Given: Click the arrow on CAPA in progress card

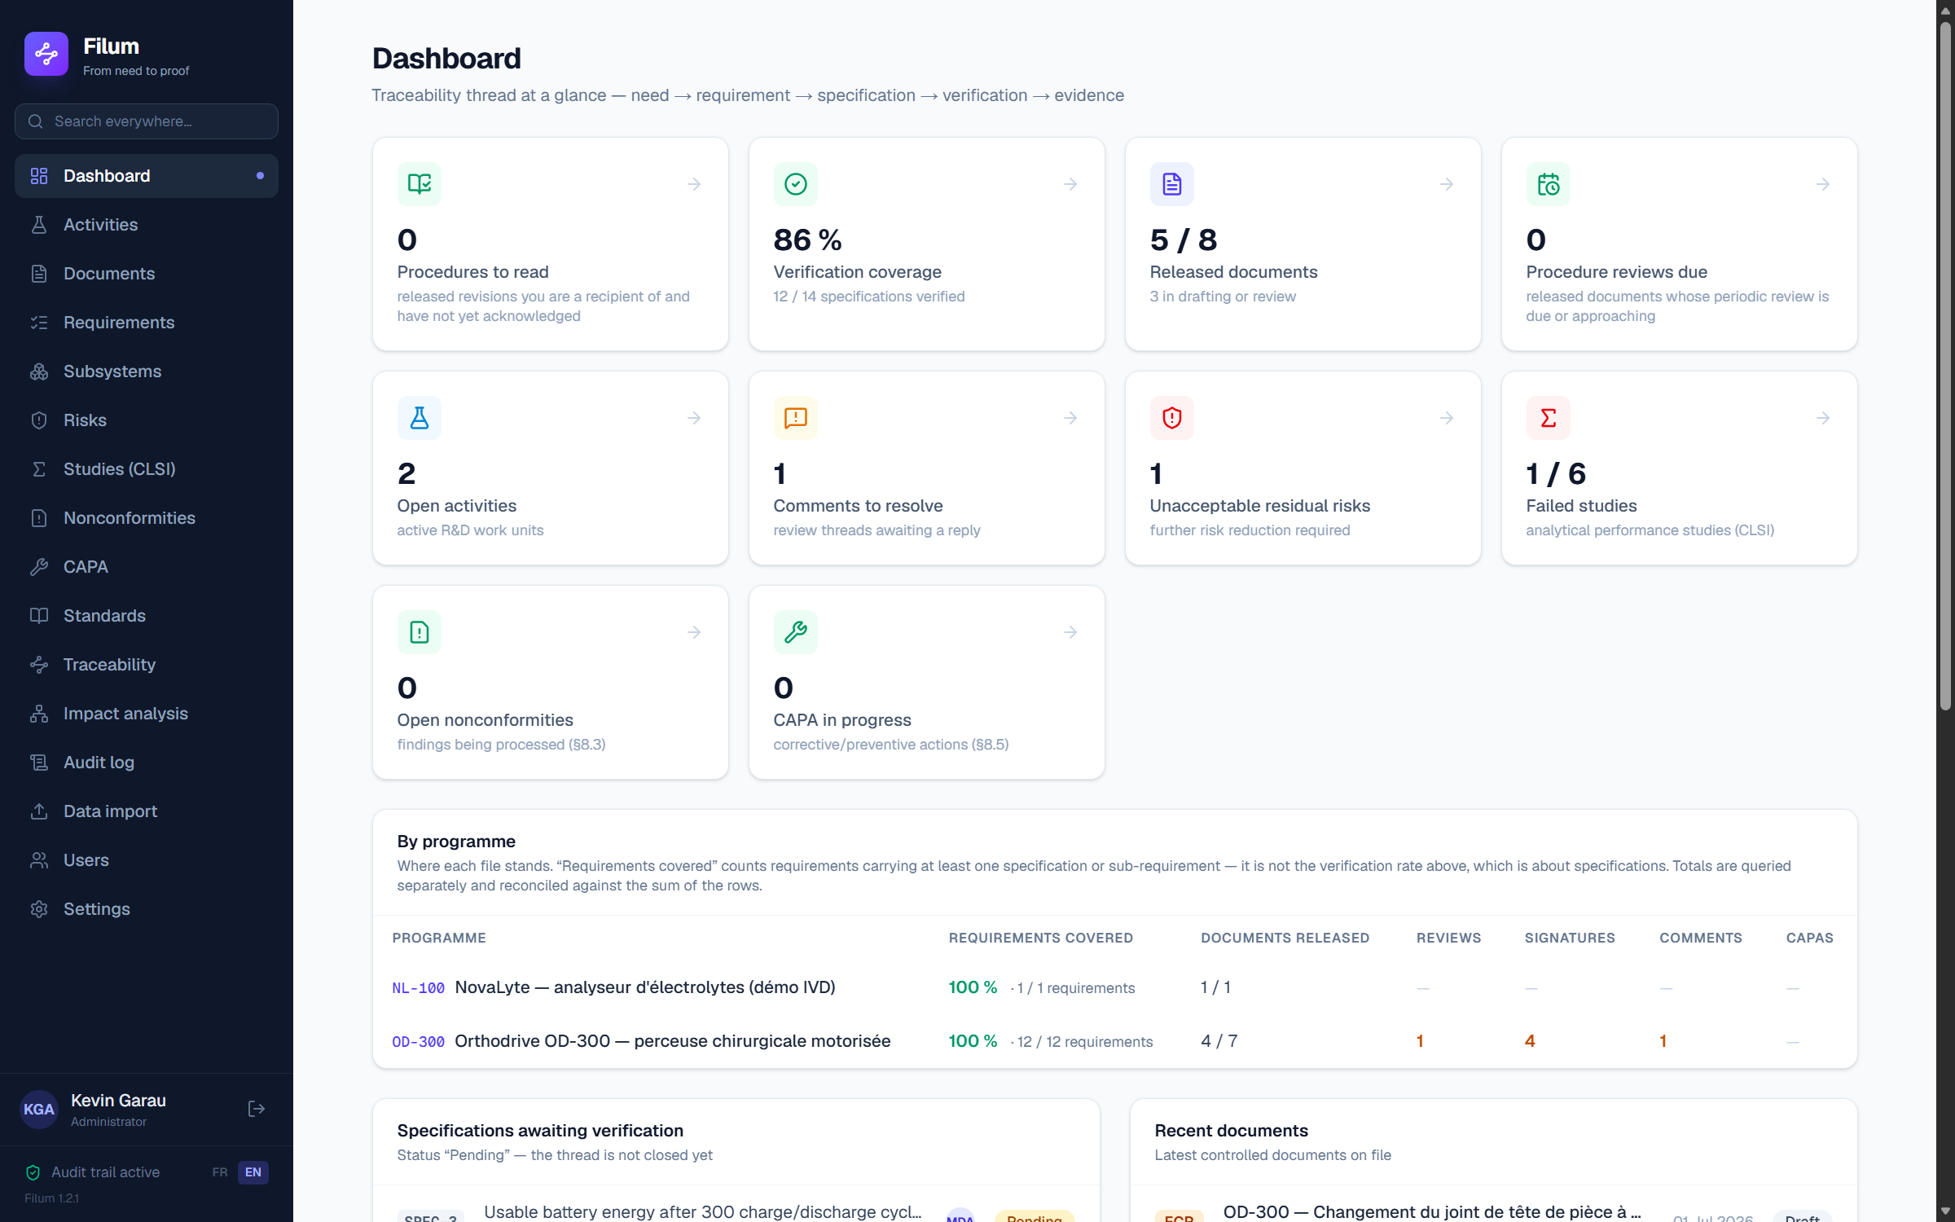Looking at the screenshot, I should 1070,632.
